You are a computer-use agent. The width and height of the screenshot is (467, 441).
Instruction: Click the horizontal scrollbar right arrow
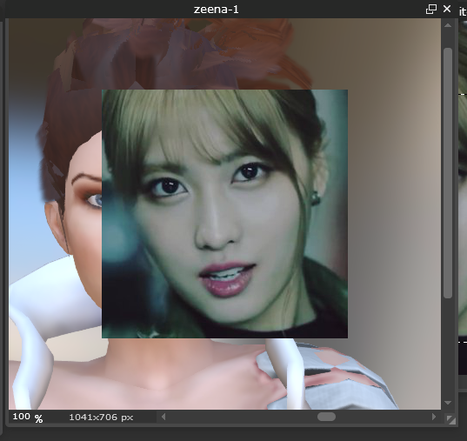(434, 417)
